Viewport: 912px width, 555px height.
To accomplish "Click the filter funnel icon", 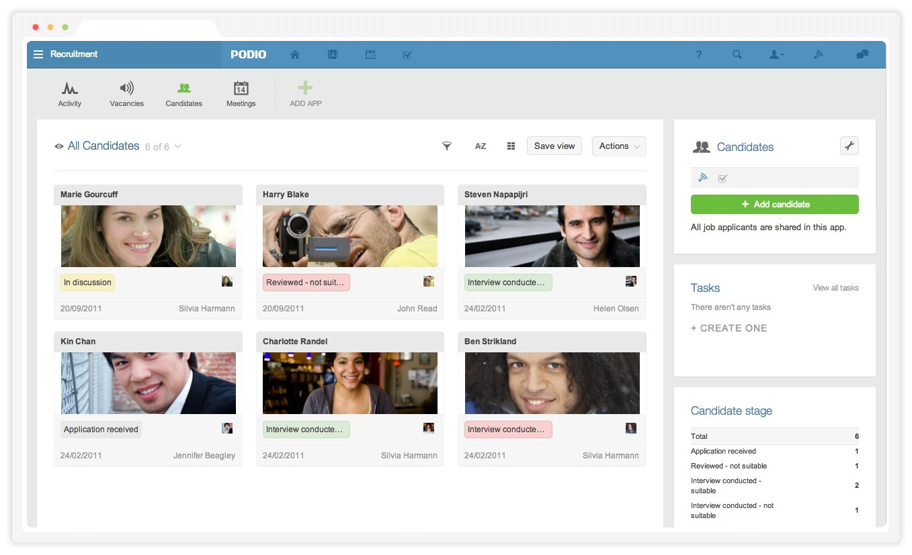I will point(446,146).
